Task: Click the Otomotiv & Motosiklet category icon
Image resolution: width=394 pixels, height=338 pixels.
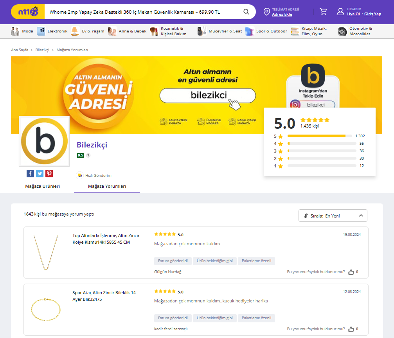Action: [342, 31]
